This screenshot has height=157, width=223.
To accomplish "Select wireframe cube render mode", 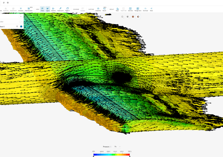I will pos(122,17).
